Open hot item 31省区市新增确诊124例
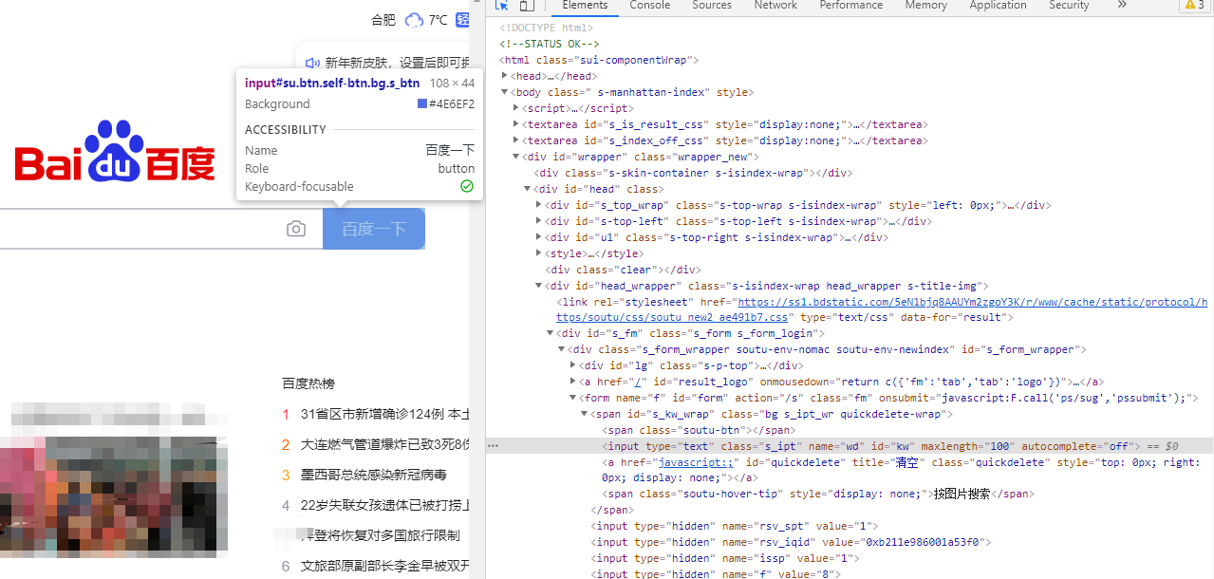This screenshot has height=579, width=1214. [x=384, y=415]
